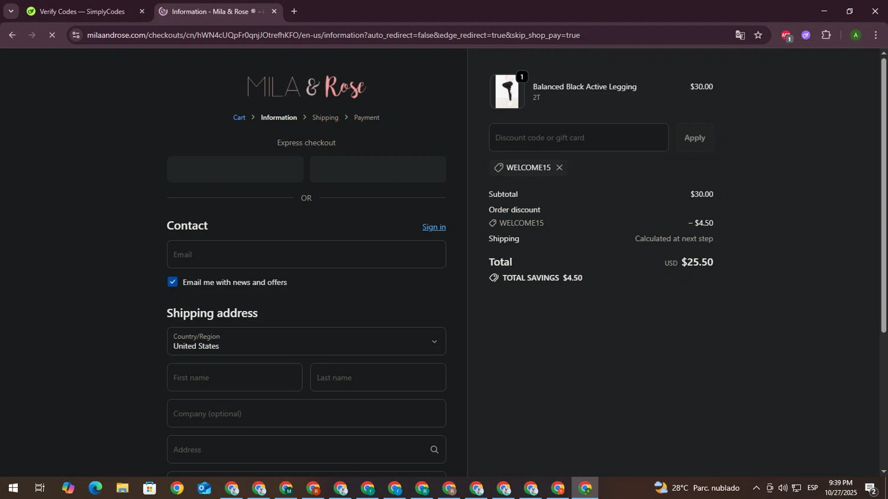Open the weather widget 28°C Parc. nublado
Screen dimensions: 888x499
pyautogui.click(x=697, y=488)
